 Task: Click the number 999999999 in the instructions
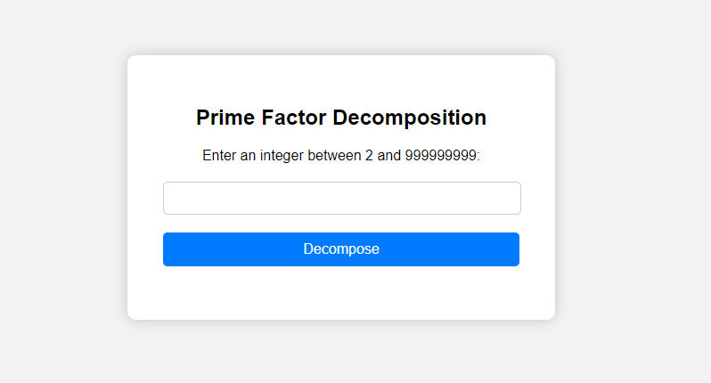pyautogui.click(x=441, y=156)
